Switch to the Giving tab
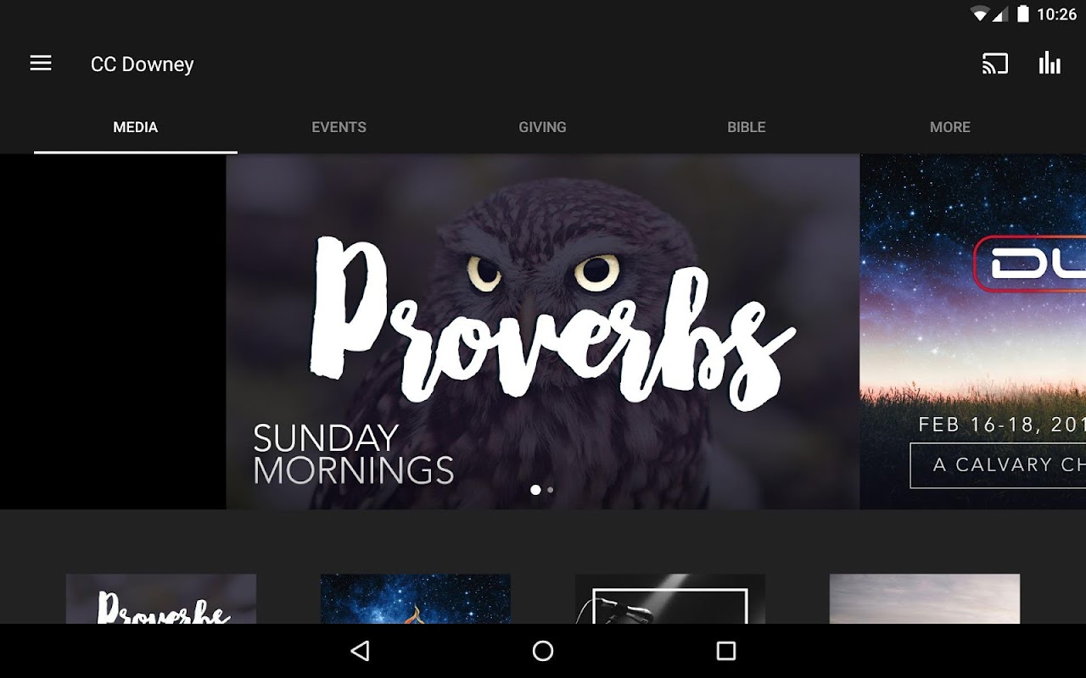Image resolution: width=1086 pixels, height=678 pixels. [543, 127]
